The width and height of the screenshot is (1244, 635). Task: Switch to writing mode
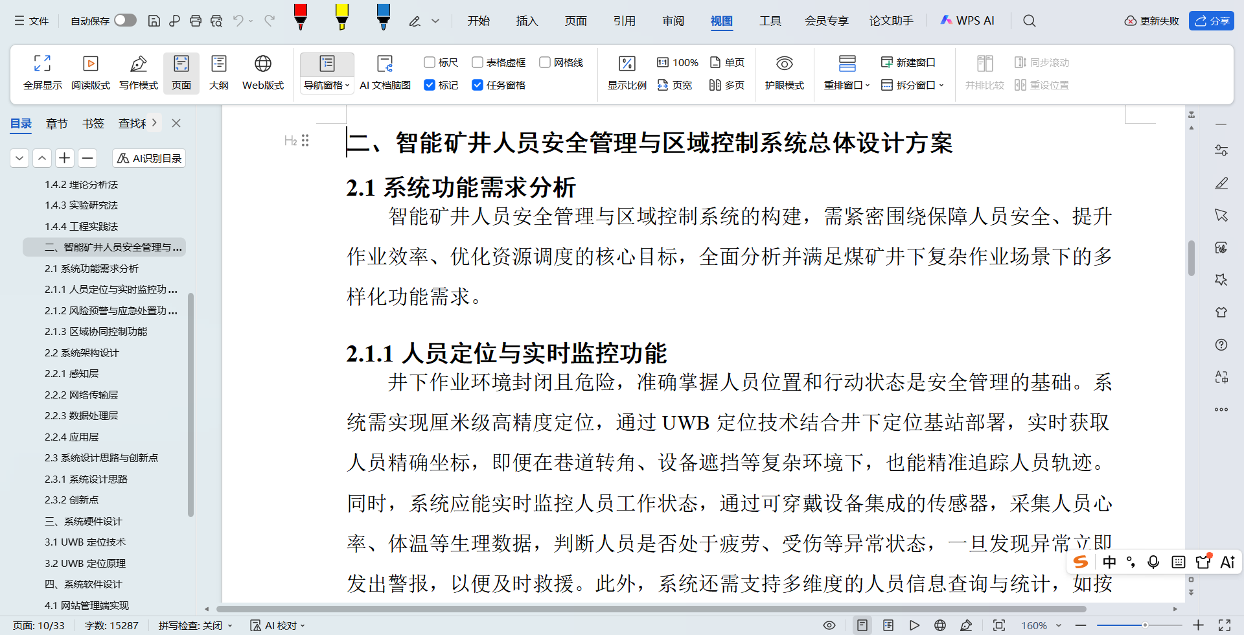tap(139, 72)
